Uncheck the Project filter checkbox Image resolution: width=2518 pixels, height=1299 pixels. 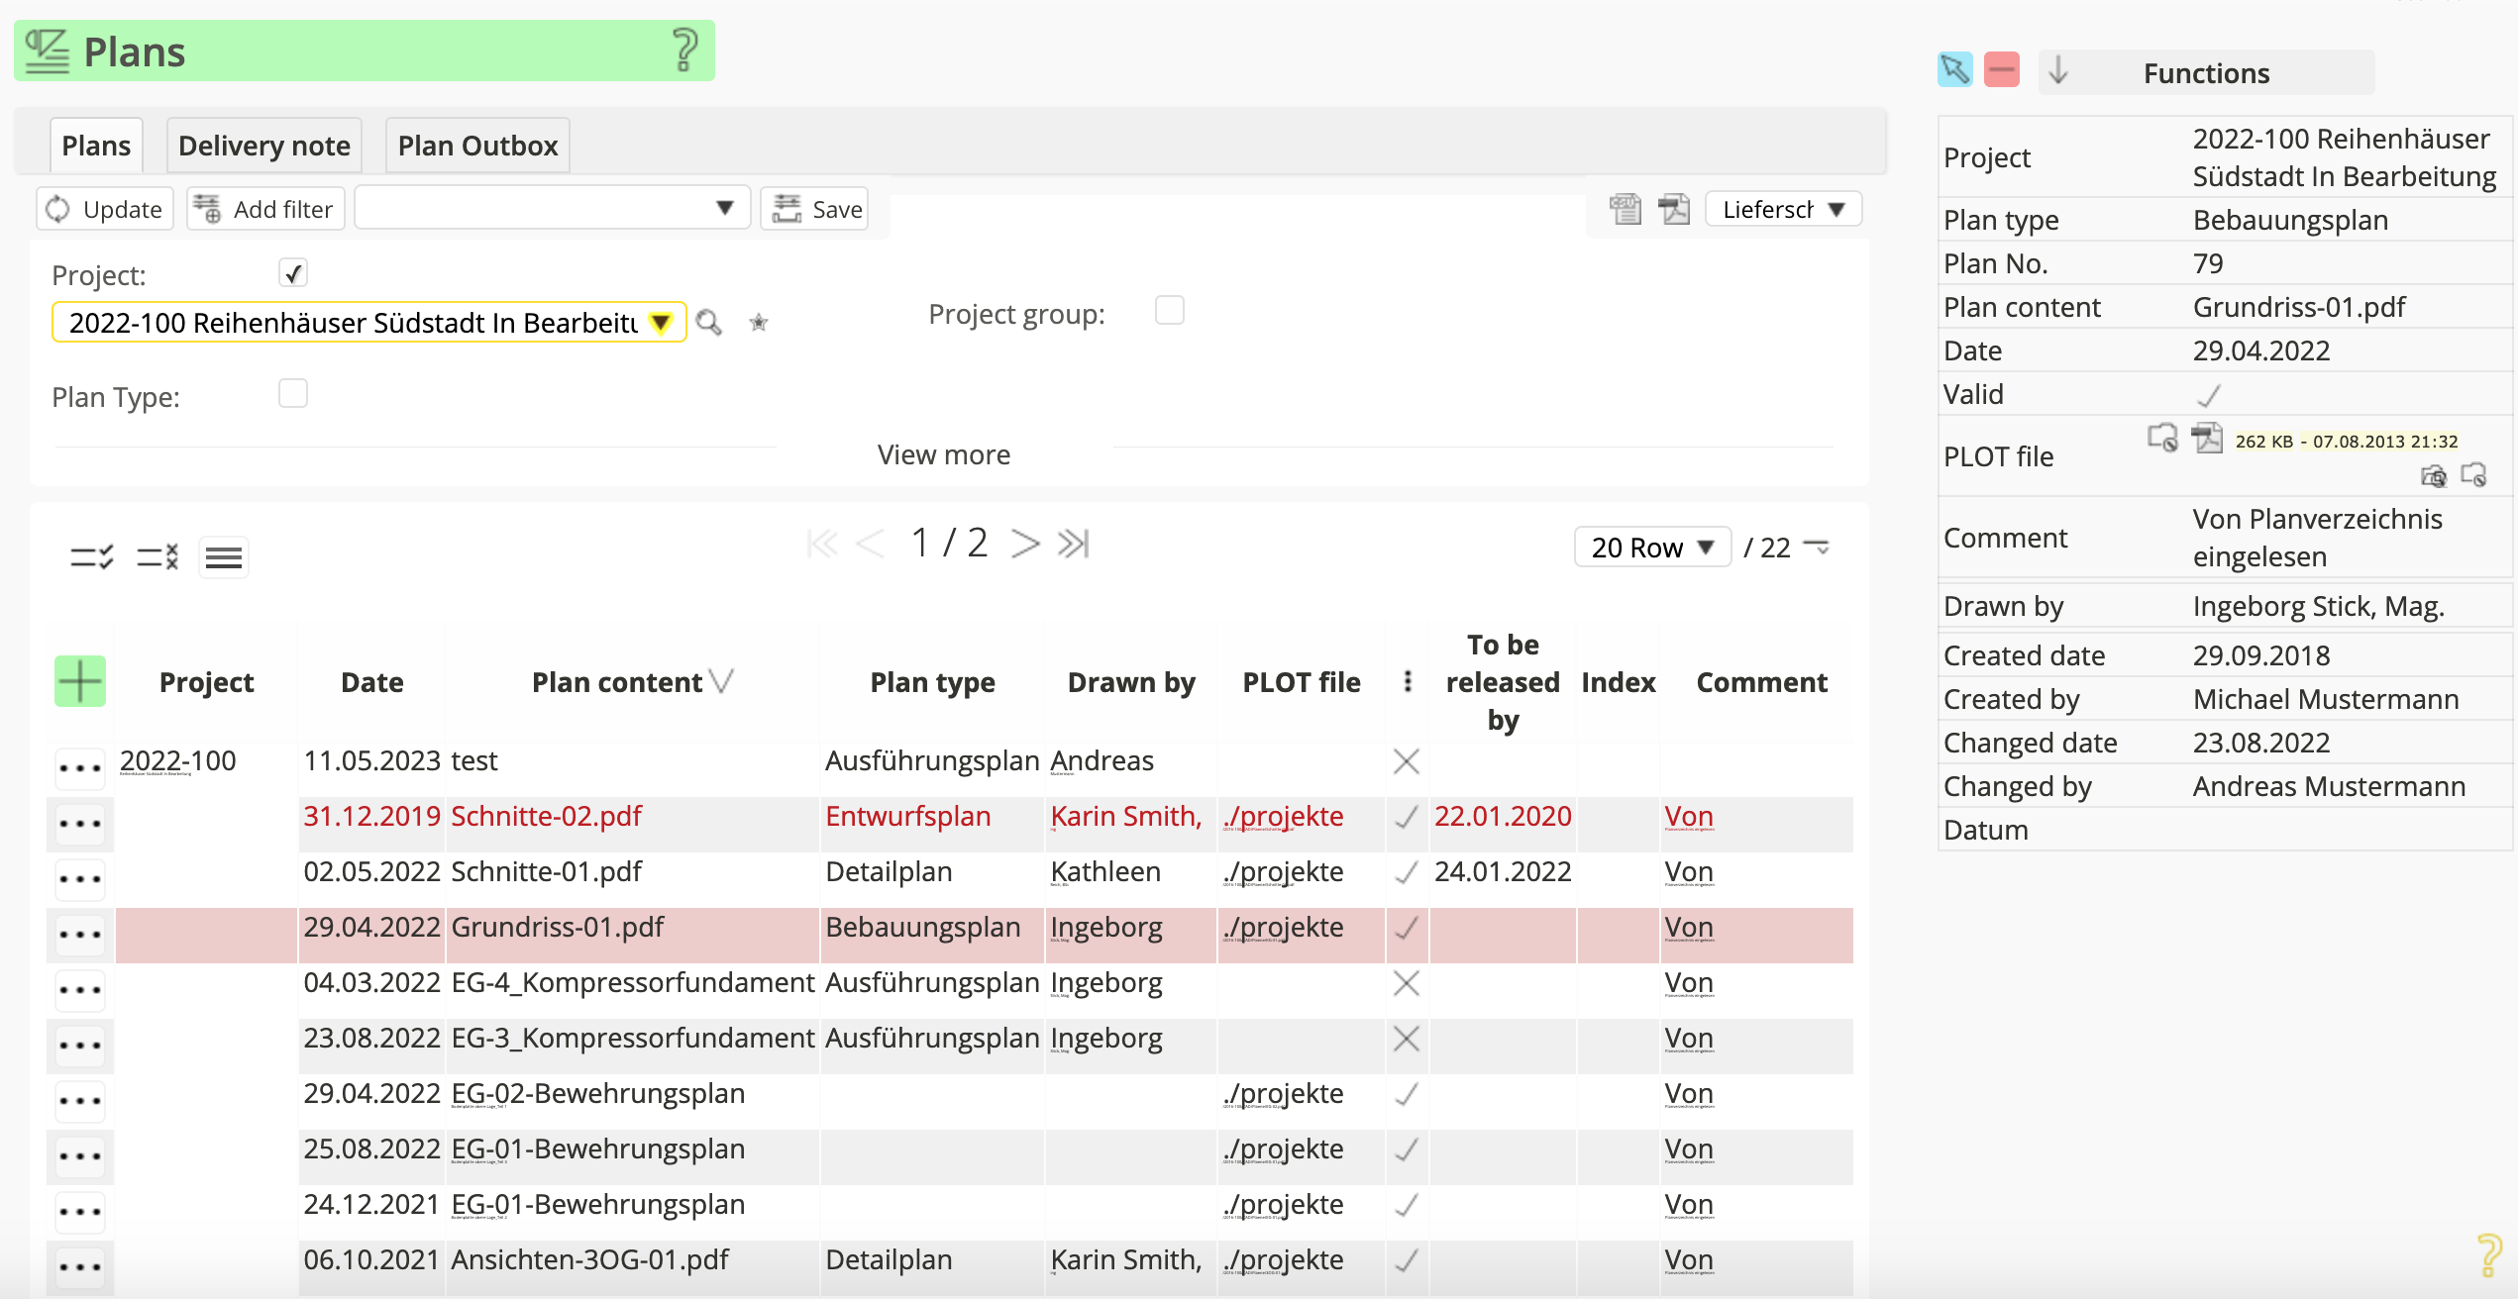293,273
